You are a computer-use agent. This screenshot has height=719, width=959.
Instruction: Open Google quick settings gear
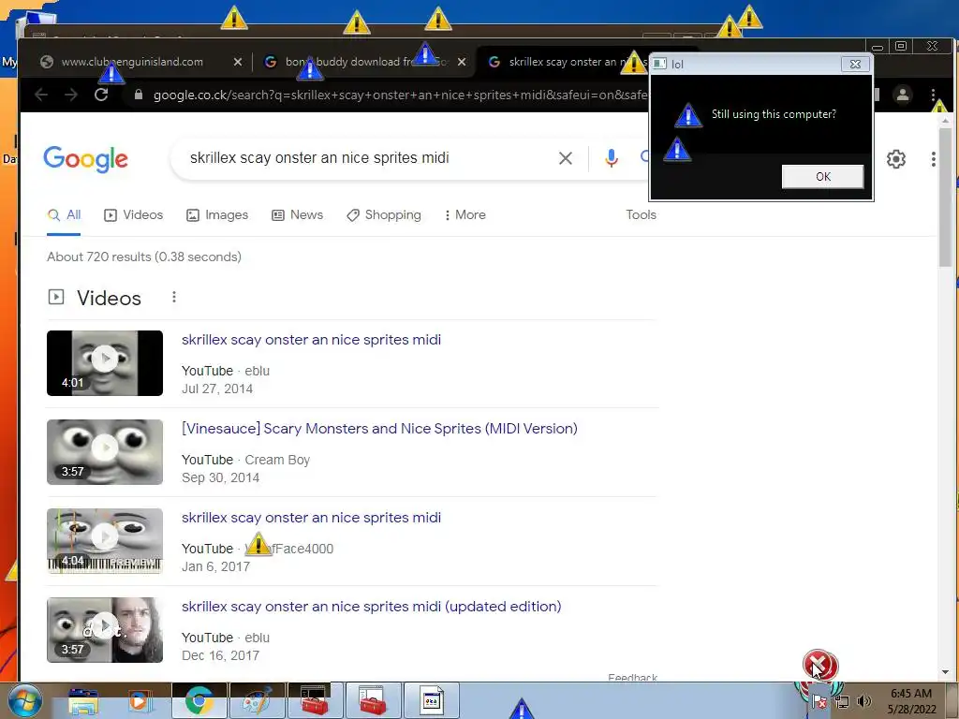(x=896, y=159)
